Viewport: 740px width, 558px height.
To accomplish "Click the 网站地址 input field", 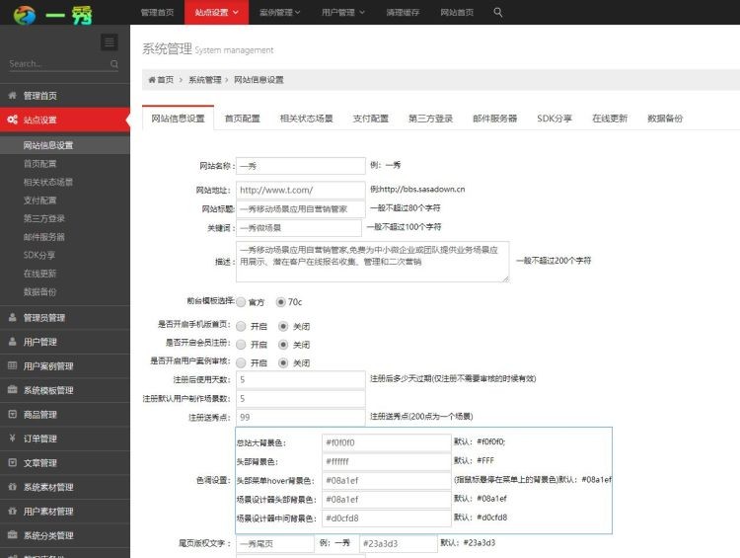I will point(301,190).
